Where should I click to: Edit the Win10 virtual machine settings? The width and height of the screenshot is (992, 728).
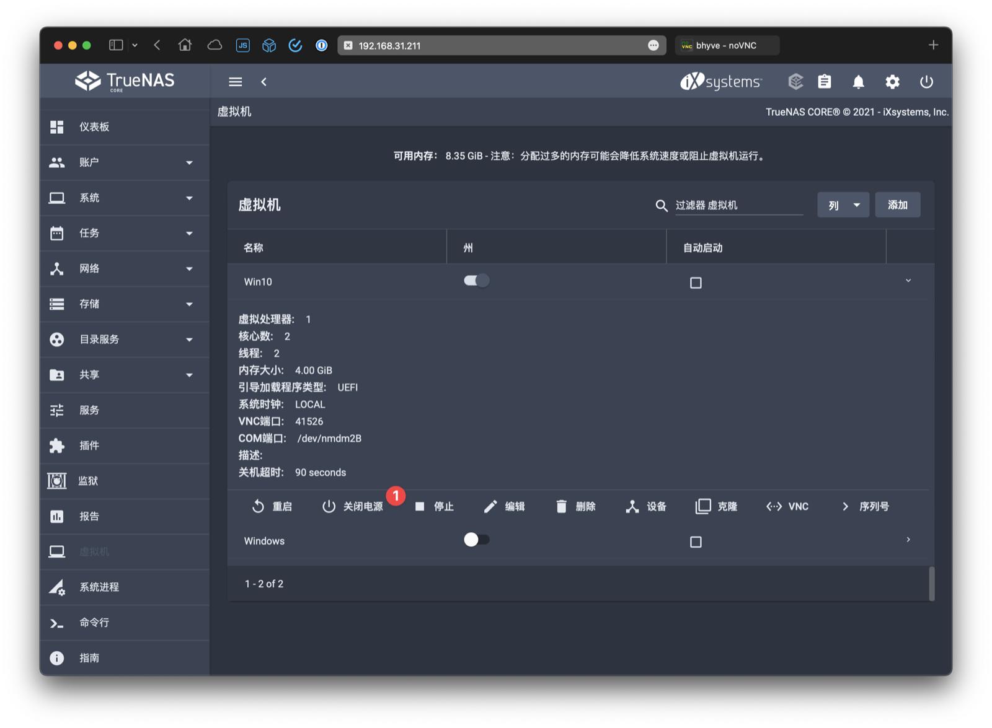coord(505,506)
